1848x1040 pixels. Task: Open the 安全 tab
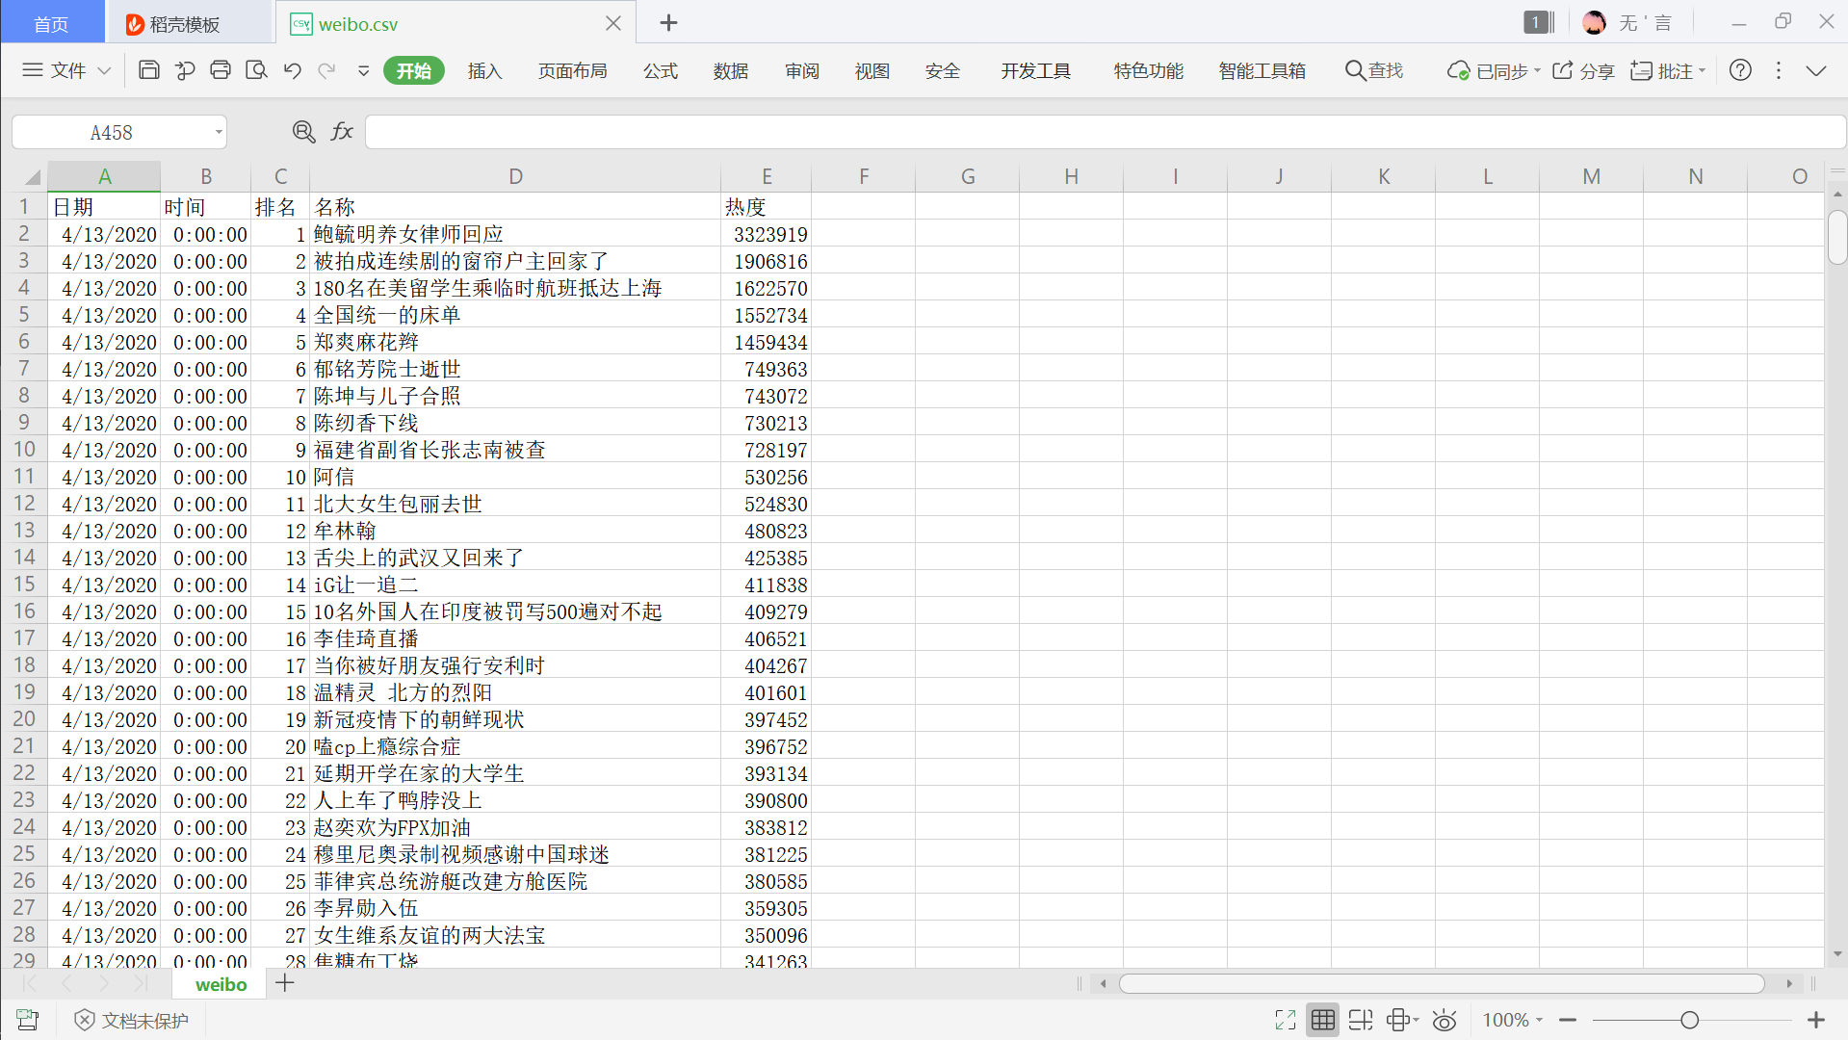point(942,70)
